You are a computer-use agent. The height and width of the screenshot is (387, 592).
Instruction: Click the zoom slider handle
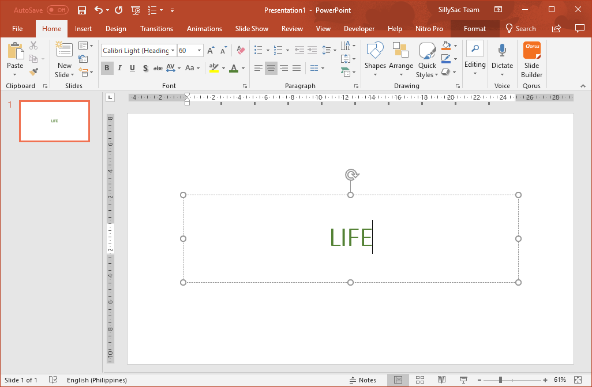click(x=500, y=380)
